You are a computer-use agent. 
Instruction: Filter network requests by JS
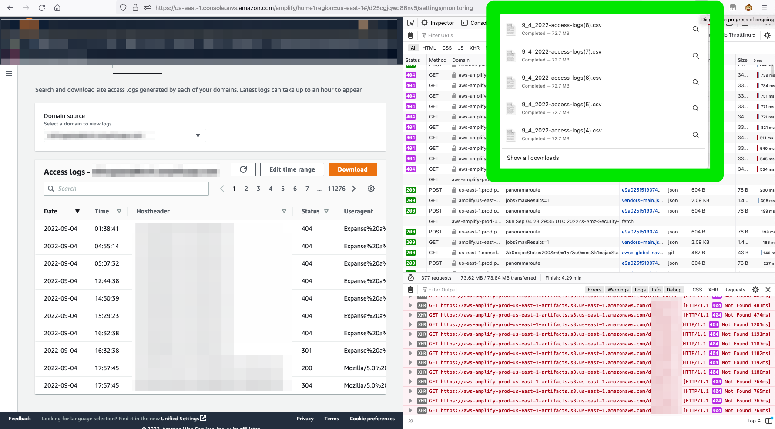(460, 48)
